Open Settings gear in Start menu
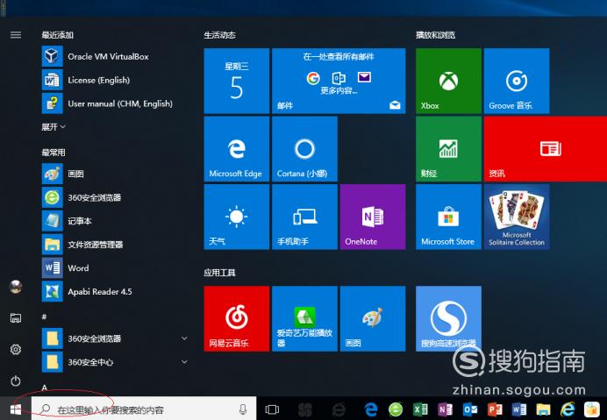 pyautogui.click(x=16, y=350)
